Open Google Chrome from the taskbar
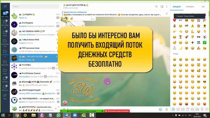The width and height of the screenshot is (210, 118). pos(17,115)
